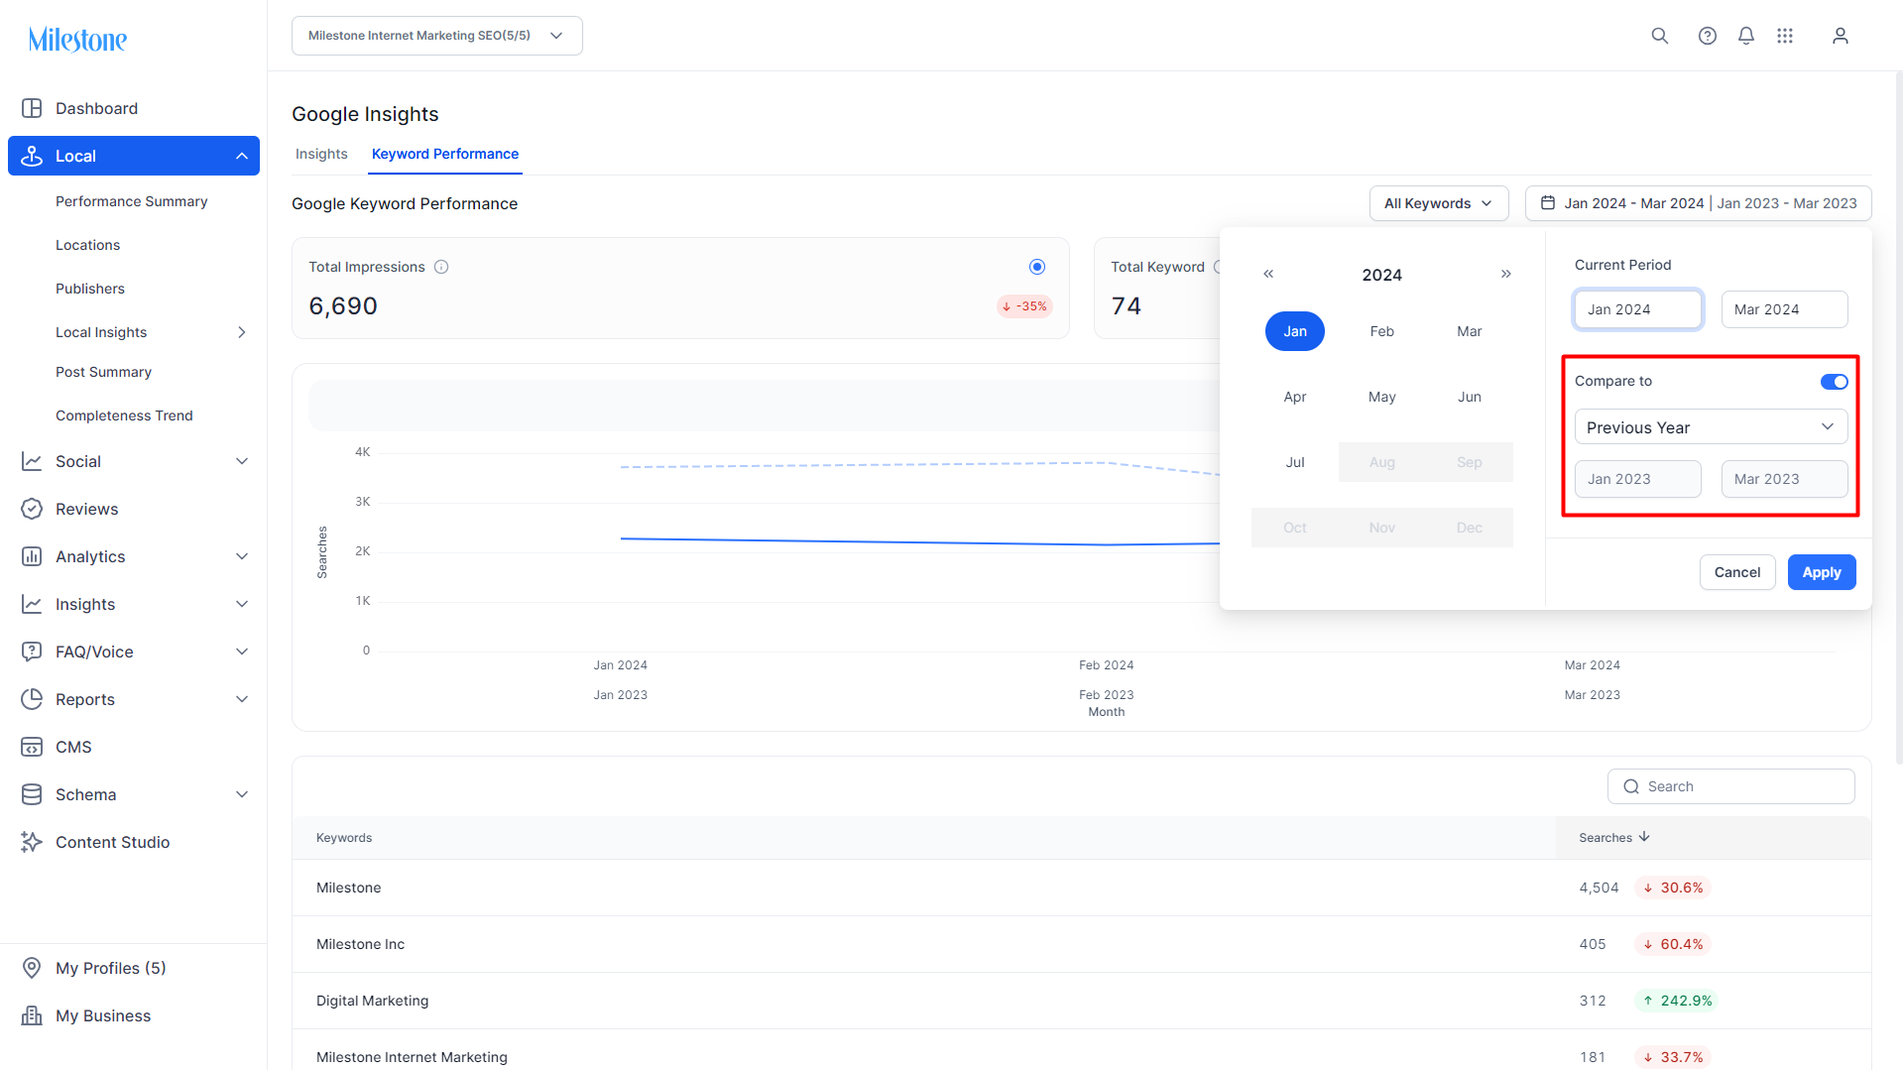Image resolution: width=1903 pixels, height=1070 pixels.
Task: Select the highlighted Jan month
Action: (x=1295, y=331)
